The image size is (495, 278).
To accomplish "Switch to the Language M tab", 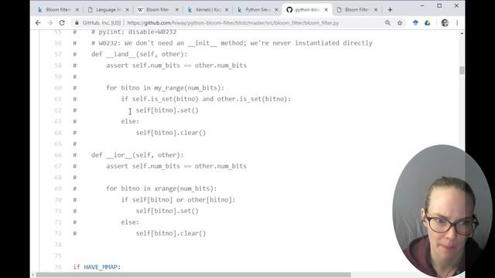I will (108, 10).
